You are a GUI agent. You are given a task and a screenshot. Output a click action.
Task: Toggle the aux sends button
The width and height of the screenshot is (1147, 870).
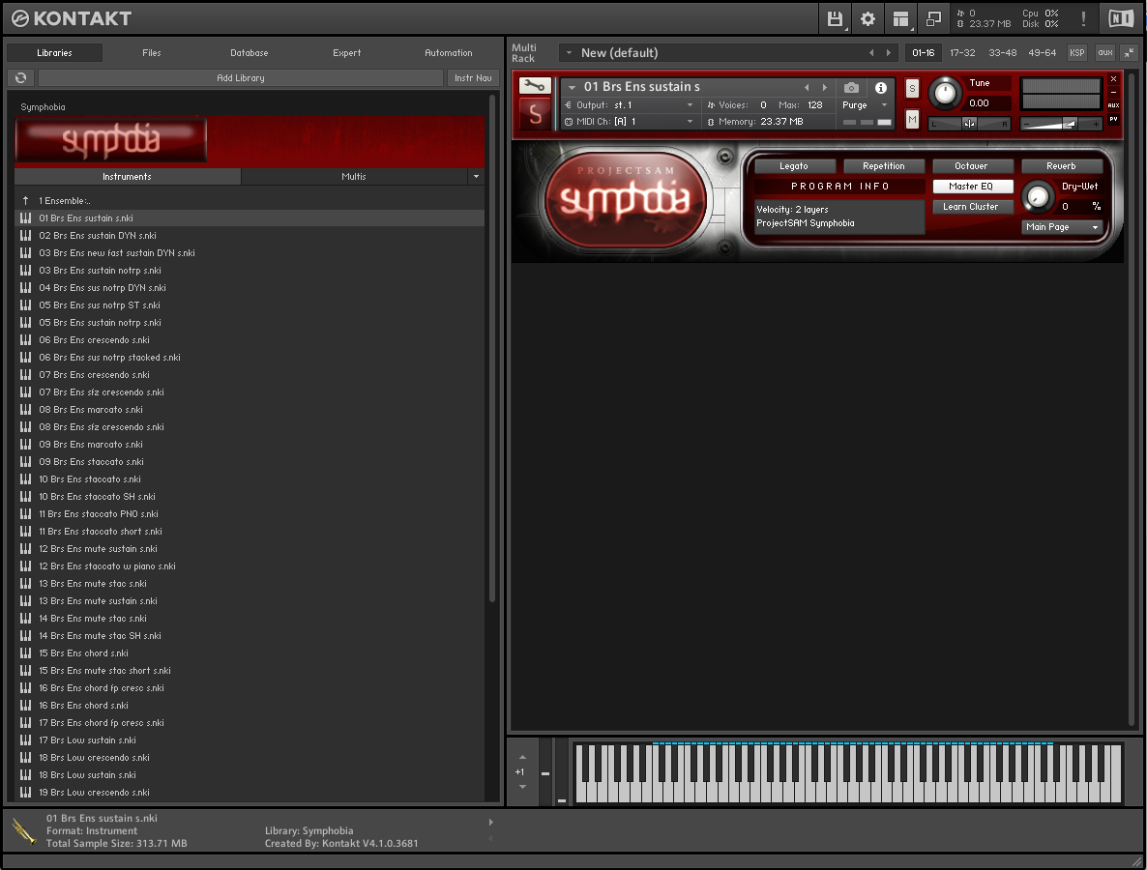(1105, 52)
